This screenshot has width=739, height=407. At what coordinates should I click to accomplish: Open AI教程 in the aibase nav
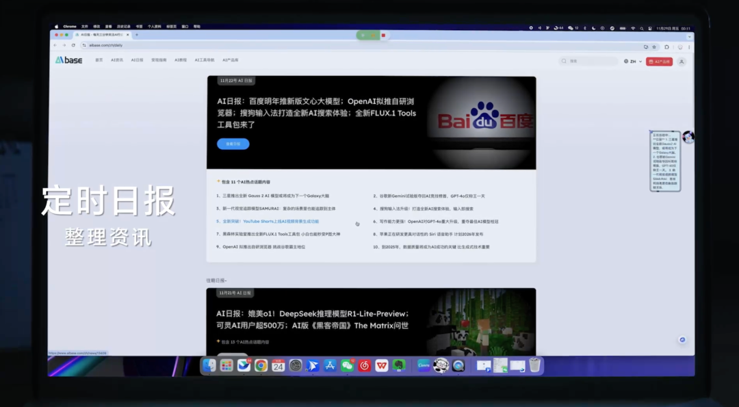[x=181, y=60]
